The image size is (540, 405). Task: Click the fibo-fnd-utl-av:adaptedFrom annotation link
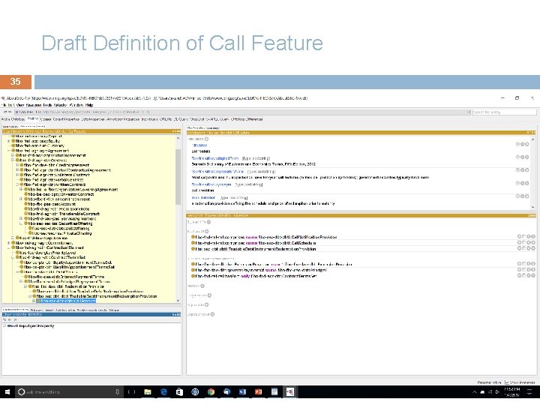click(214, 158)
